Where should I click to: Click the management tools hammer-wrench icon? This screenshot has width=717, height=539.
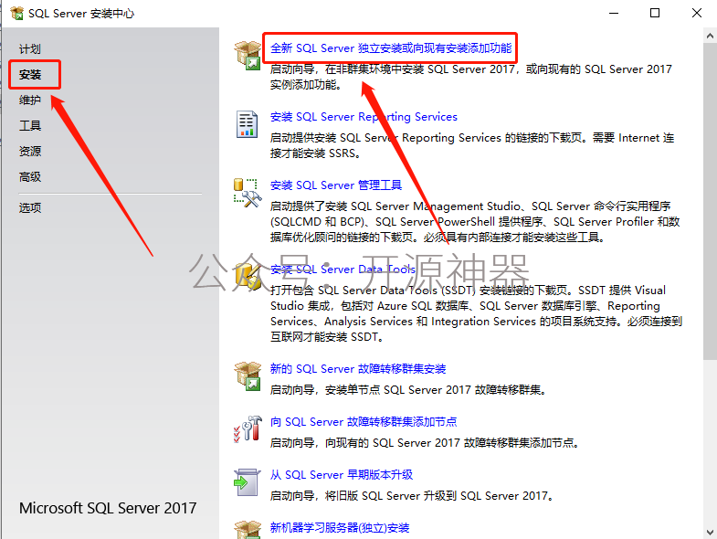(x=248, y=193)
